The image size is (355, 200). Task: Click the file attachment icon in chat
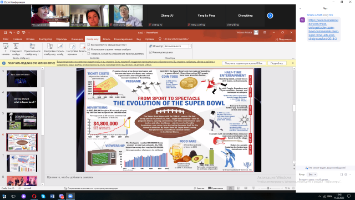[x=342, y=174]
